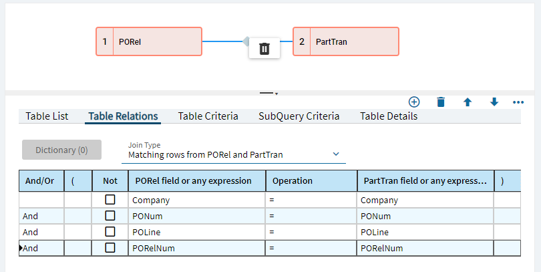Click POrel field cell Company

pos(196,200)
